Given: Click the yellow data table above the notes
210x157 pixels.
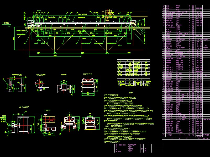Looking at the screenshot, I should 133,68.
